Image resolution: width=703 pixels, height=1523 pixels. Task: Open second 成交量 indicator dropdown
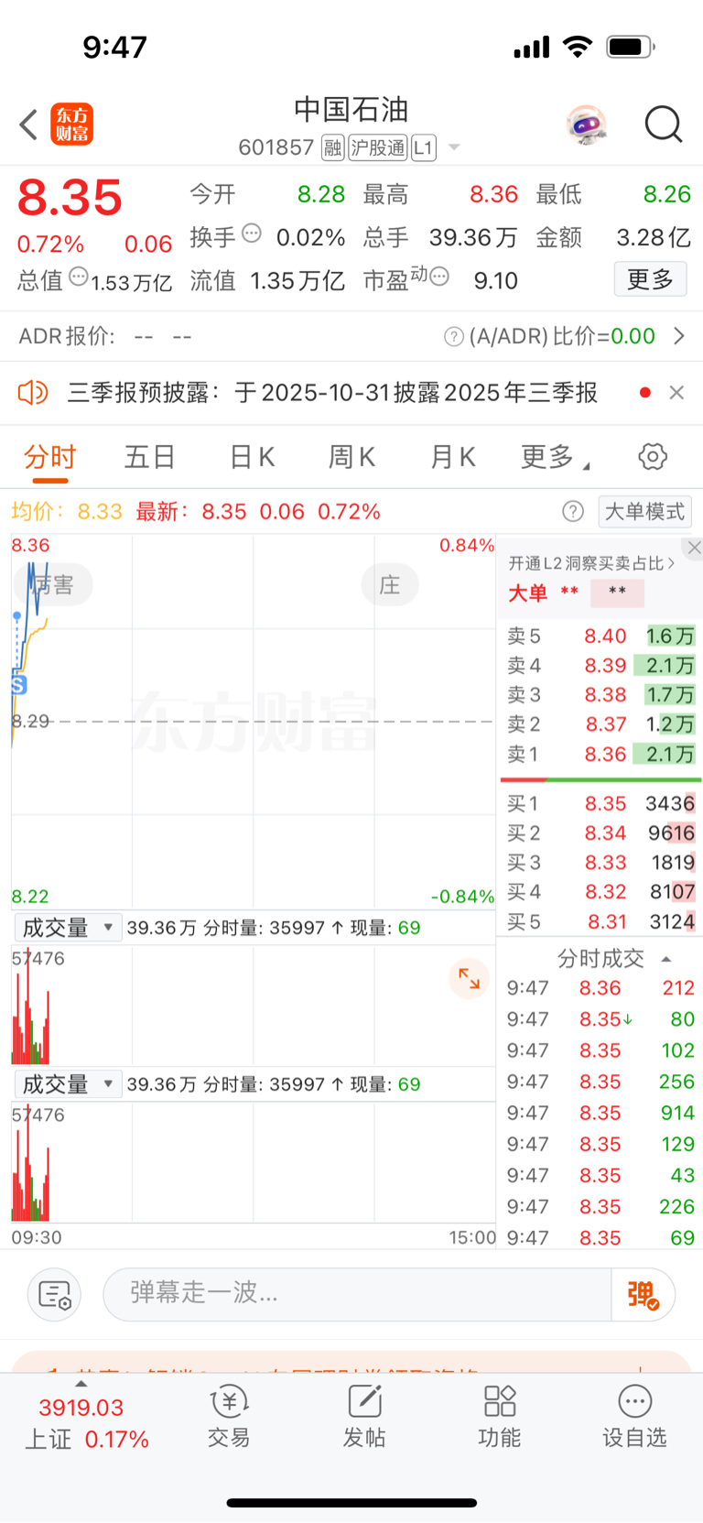pos(68,1084)
